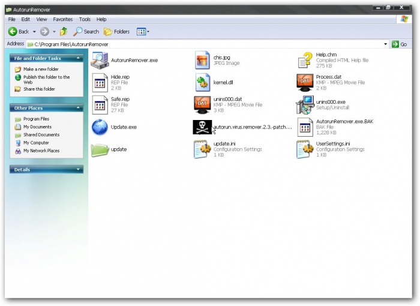
Task: Select file name Update.exe
Action: coord(124,127)
